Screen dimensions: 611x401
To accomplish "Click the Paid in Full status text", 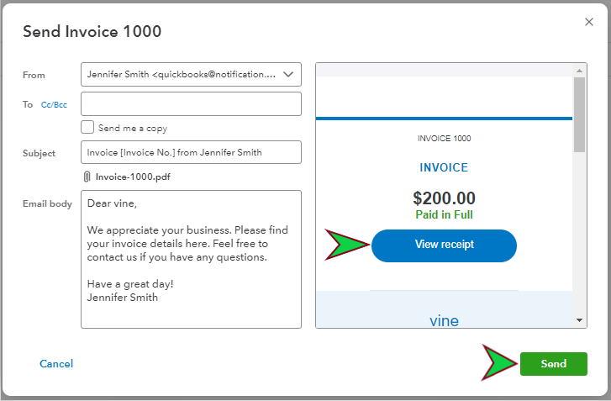I will (444, 214).
